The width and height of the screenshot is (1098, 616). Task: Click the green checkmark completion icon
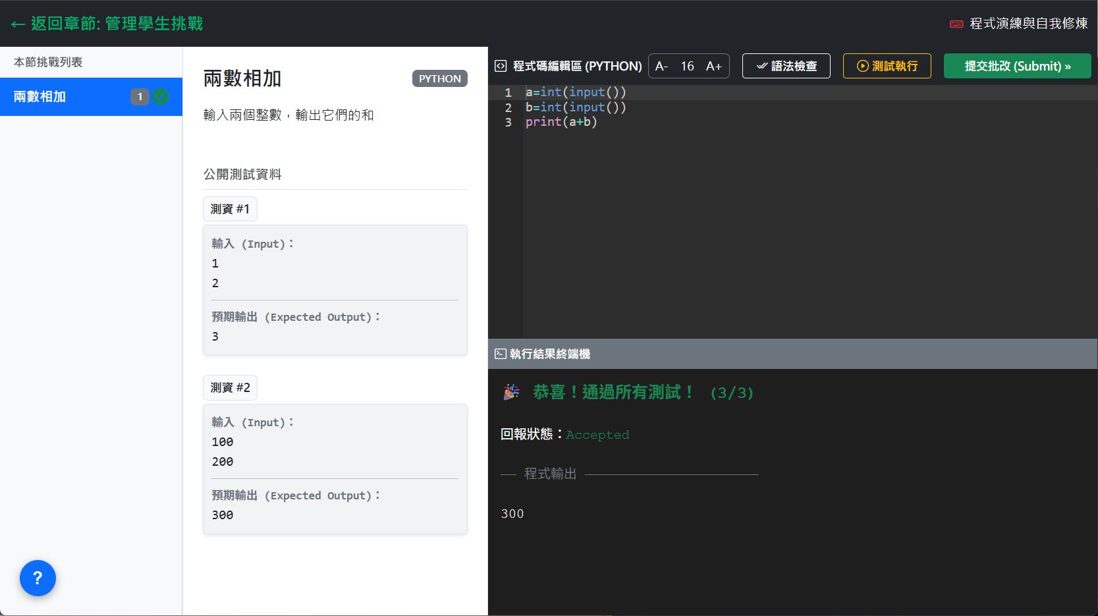click(161, 97)
